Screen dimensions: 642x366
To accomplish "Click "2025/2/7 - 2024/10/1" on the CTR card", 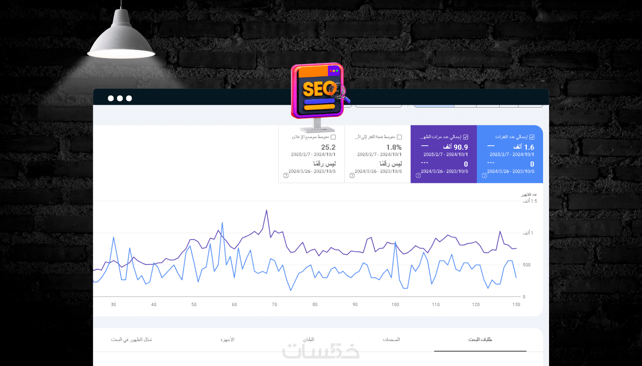I will pos(380,154).
